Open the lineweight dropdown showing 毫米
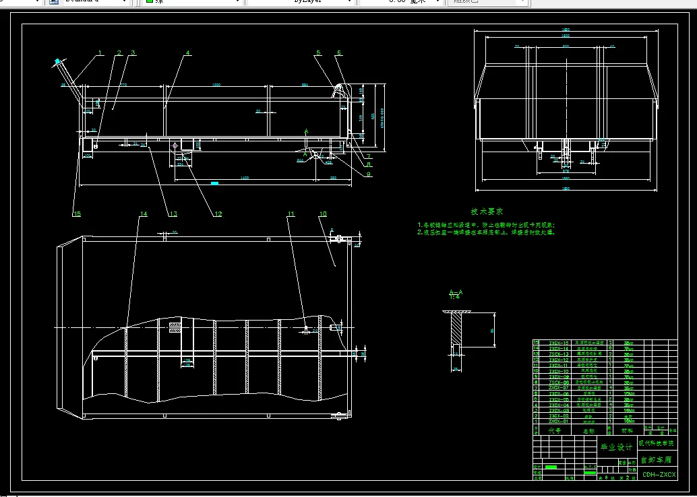 click(x=402, y=2)
